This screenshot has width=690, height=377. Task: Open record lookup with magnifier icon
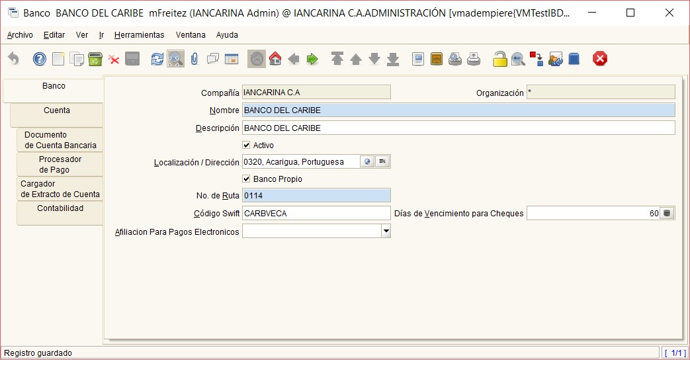tap(175, 58)
